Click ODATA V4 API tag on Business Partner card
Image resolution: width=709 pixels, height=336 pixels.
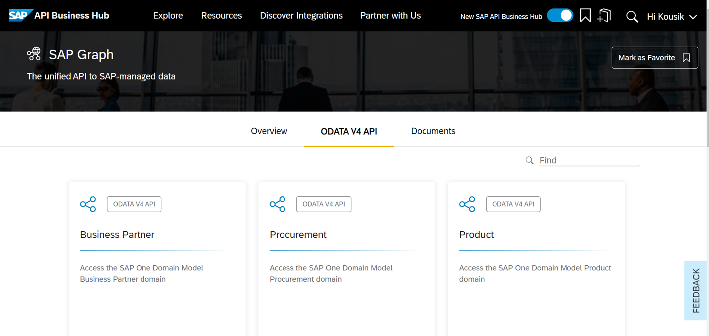click(x=134, y=204)
